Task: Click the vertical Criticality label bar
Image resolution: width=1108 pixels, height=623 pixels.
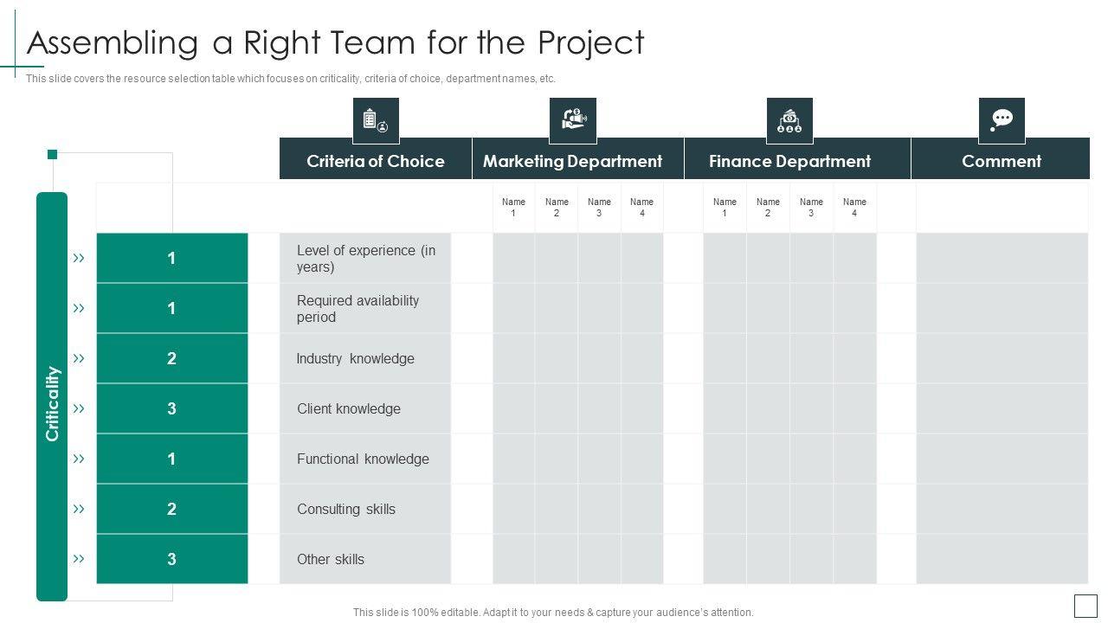Action: [x=52, y=396]
